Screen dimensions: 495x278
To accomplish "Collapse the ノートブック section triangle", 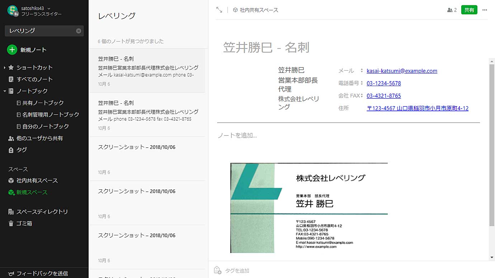I will point(4,91).
